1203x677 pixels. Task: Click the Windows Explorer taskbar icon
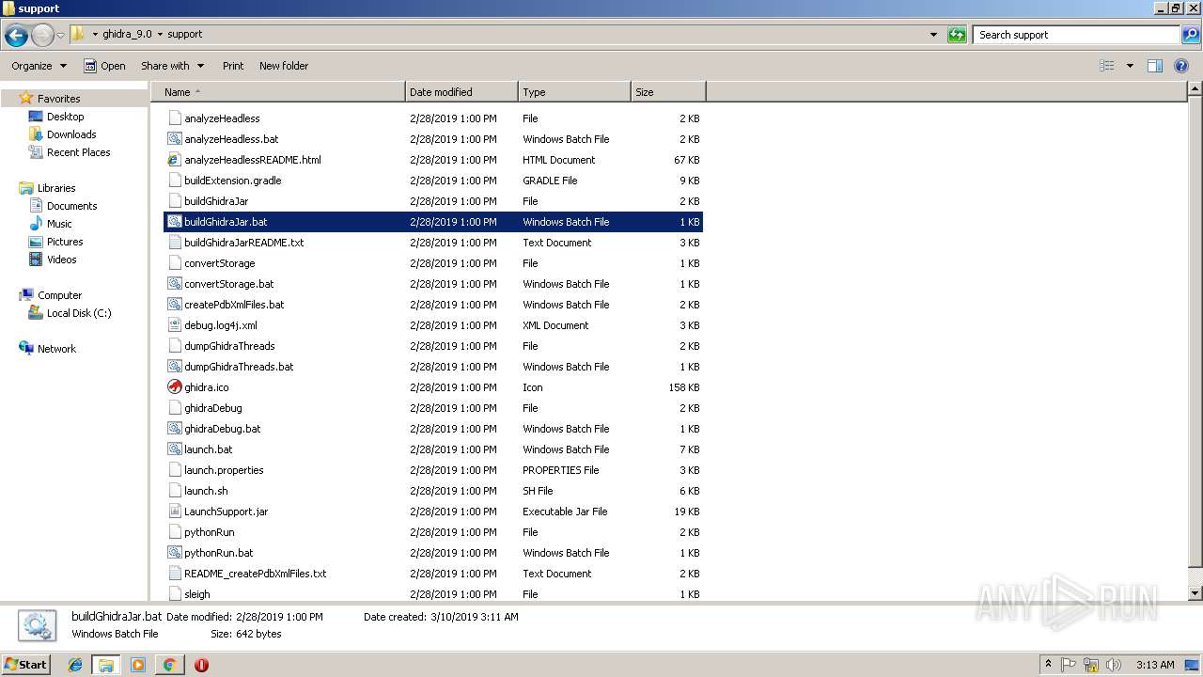point(106,665)
